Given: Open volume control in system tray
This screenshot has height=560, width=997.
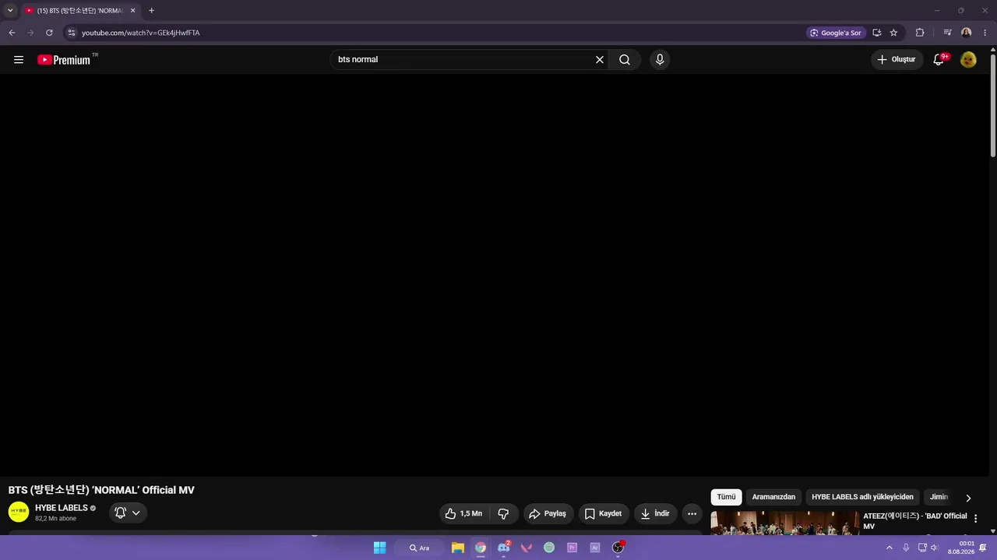Looking at the screenshot, I should tap(934, 548).
